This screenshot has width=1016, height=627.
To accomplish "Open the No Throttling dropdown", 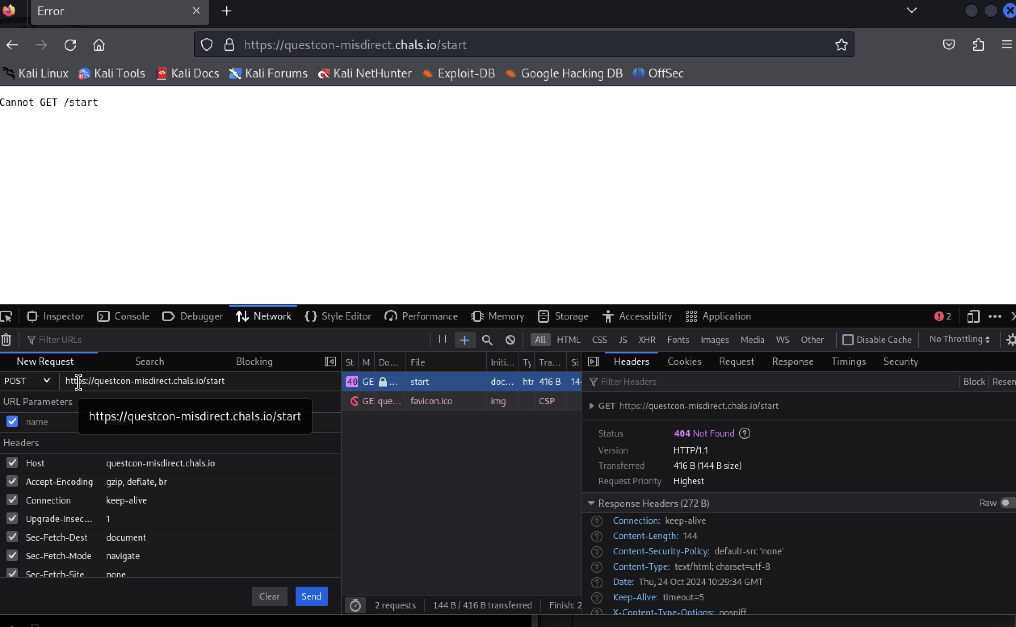I will pos(959,339).
